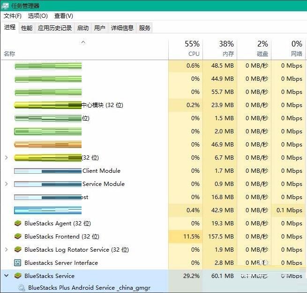Sort by the 0% 网络 column header

point(288,49)
